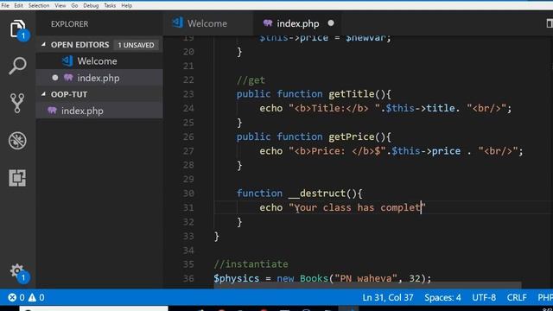The width and height of the screenshot is (553, 311).
Task: Open the Help menu
Action: 126,5
